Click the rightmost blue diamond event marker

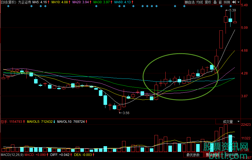click(x=231, y=6)
